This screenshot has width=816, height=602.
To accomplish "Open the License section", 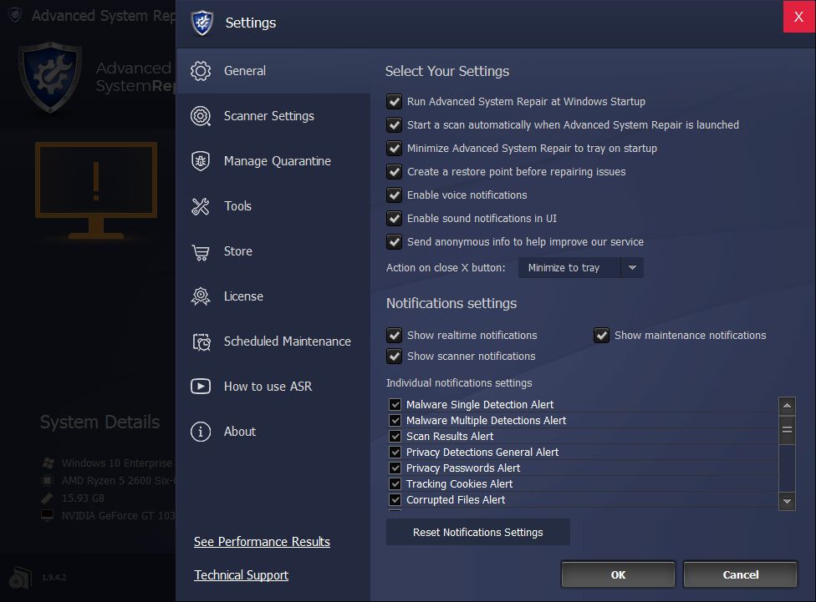I will [273, 296].
